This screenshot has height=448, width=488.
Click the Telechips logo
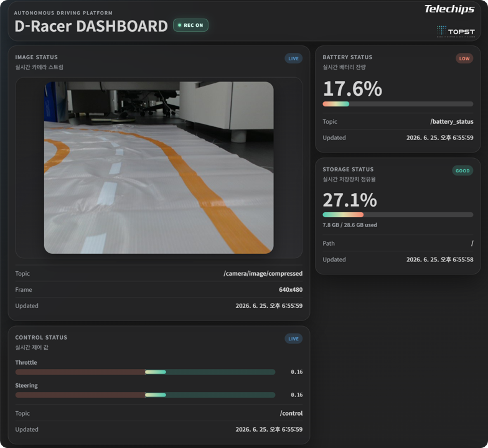click(449, 9)
